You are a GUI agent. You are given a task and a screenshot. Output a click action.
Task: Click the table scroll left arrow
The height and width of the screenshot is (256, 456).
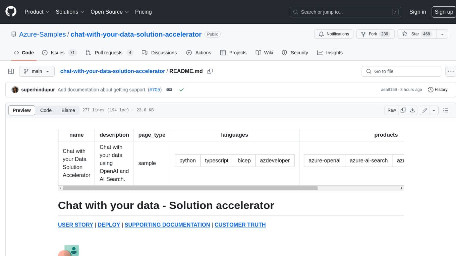pyautogui.click(x=60, y=188)
